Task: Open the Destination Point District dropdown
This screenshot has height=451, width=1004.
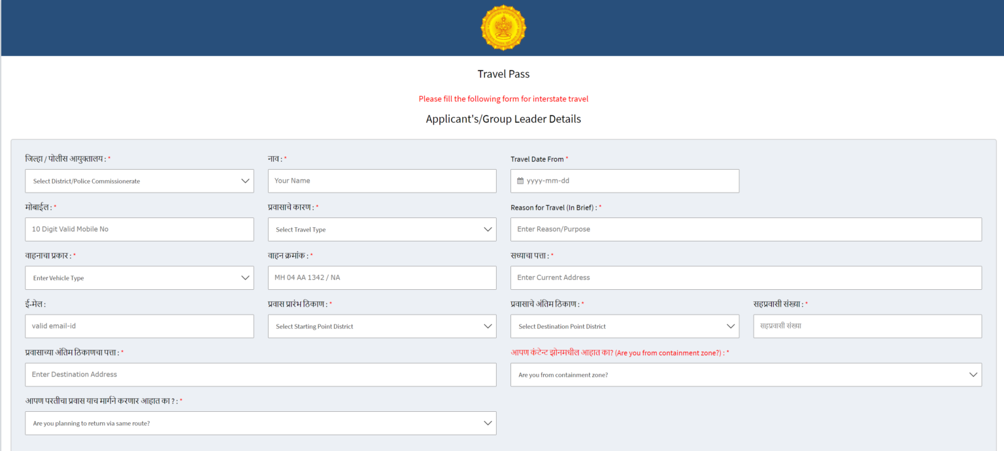Action: [x=624, y=326]
